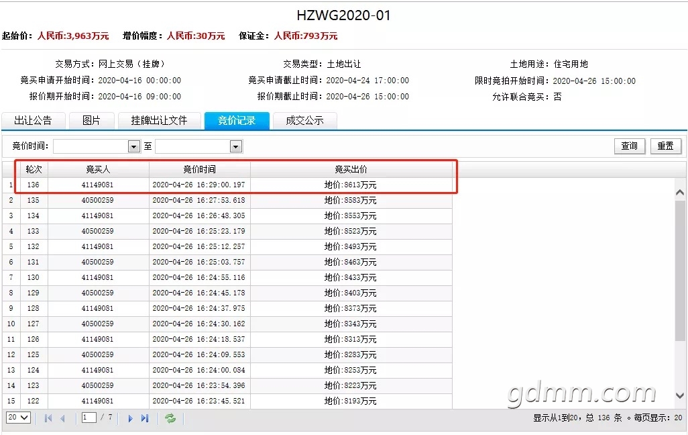Click the 竞买人 column header
This screenshot has height=435, width=688.
pyautogui.click(x=99, y=170)
